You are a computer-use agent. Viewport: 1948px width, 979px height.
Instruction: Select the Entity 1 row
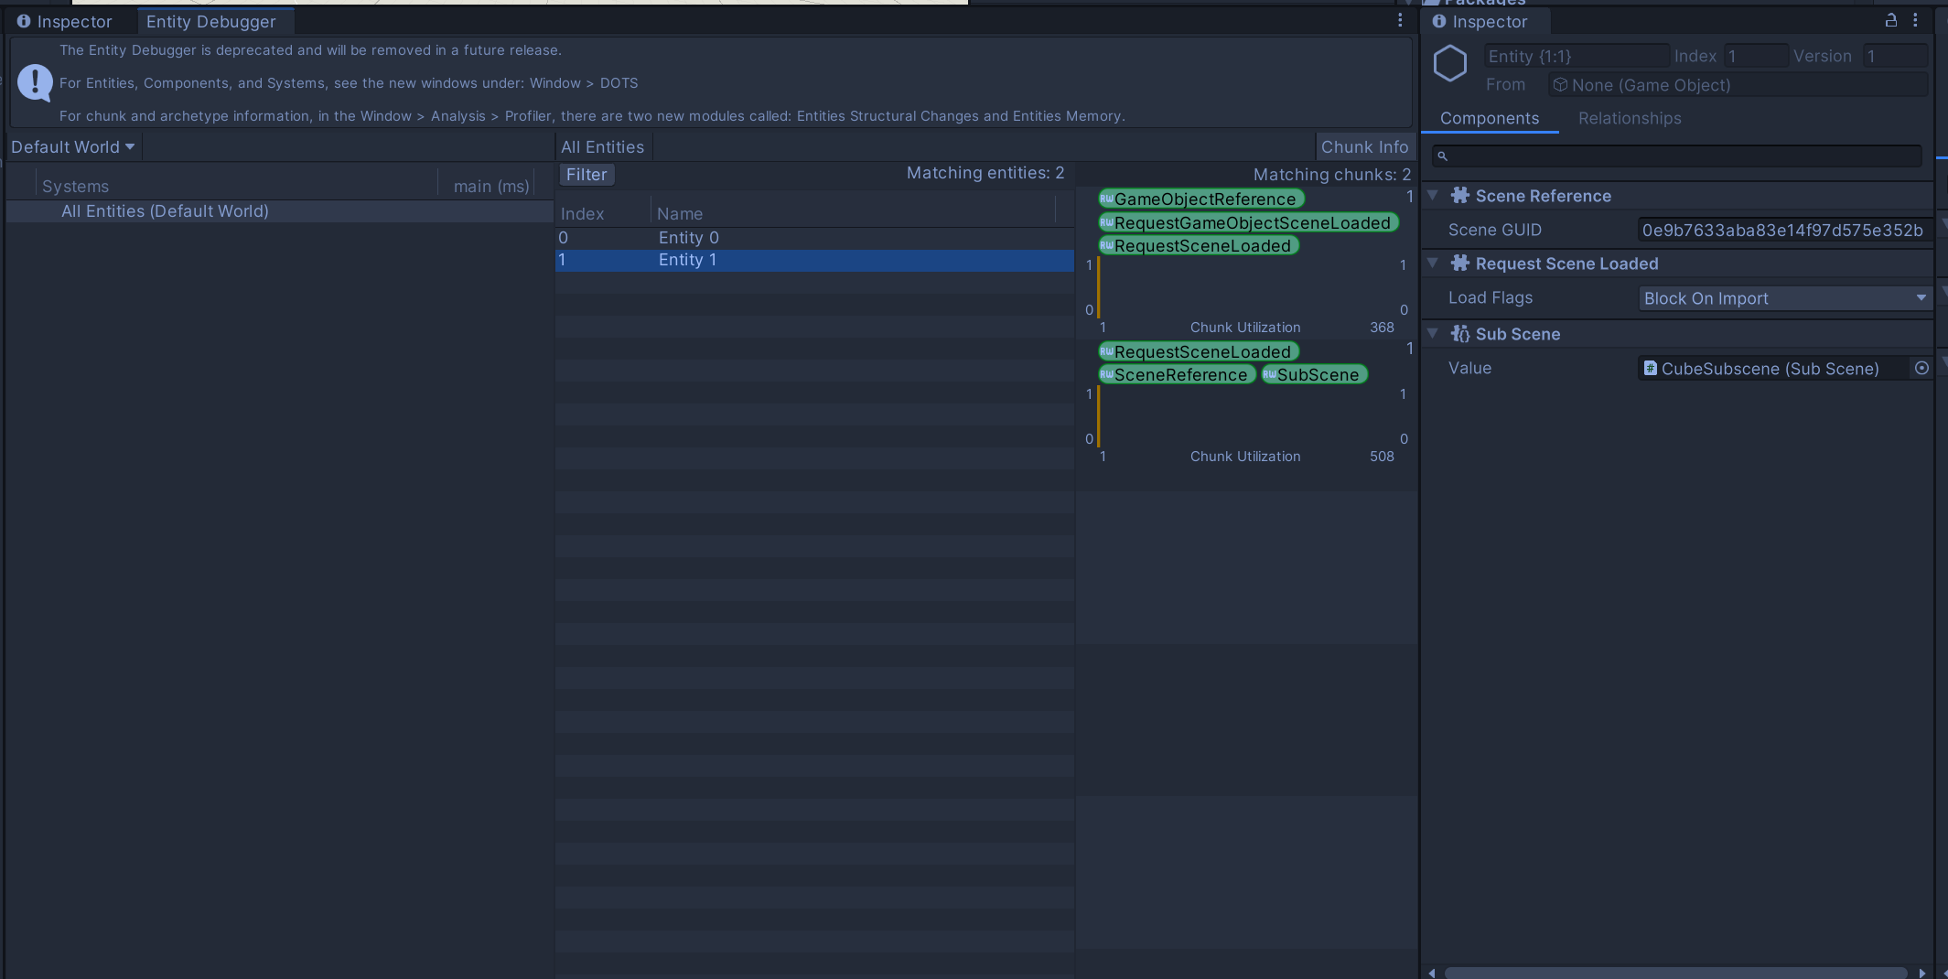click(814, 260)
